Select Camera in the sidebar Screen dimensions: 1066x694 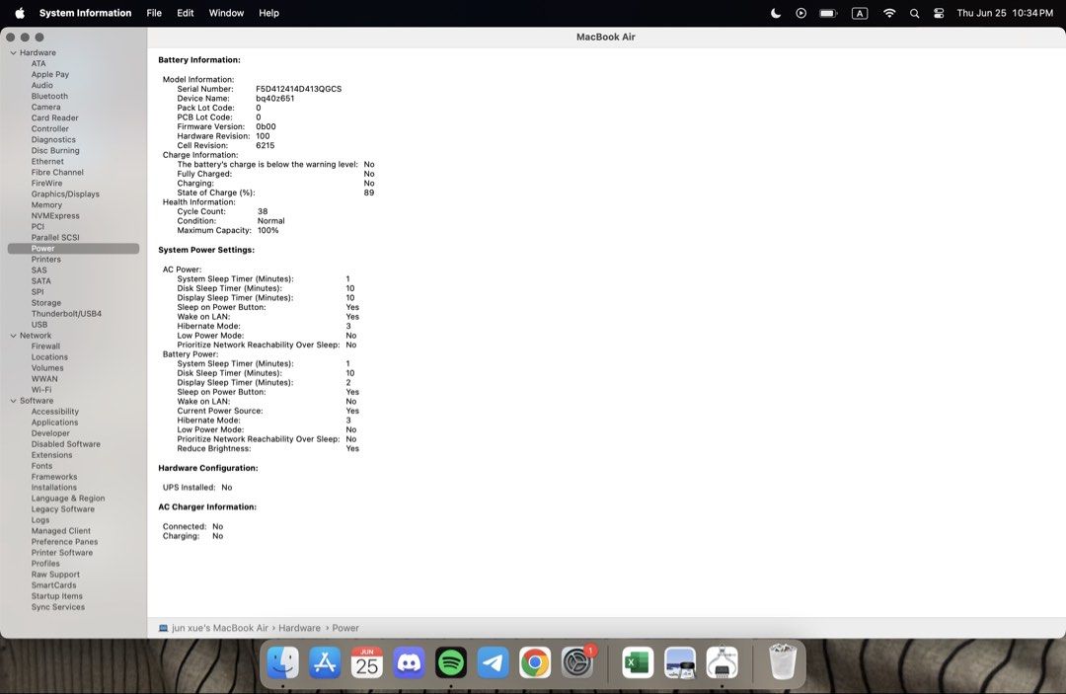(45, 107)
